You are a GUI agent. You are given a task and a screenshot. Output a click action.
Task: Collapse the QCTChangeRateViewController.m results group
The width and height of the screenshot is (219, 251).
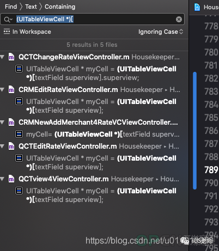pyautogui.click(x=2, y=57)
